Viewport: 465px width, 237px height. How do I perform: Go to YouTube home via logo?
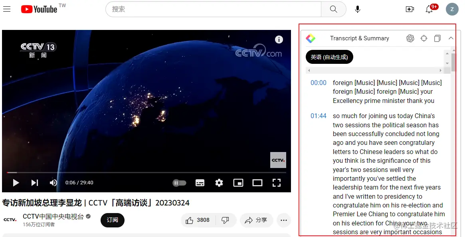click(x=39, y=9)
